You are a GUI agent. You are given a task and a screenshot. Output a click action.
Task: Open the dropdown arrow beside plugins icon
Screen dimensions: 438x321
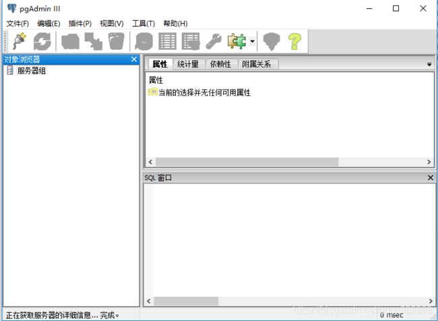point(252,41)
